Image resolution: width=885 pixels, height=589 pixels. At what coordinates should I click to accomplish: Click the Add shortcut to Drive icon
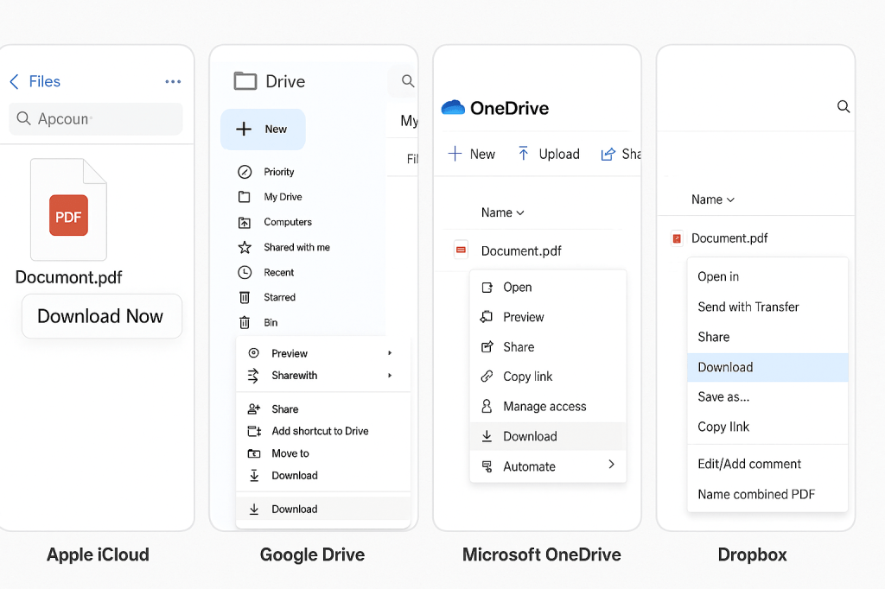coord(254,431)
